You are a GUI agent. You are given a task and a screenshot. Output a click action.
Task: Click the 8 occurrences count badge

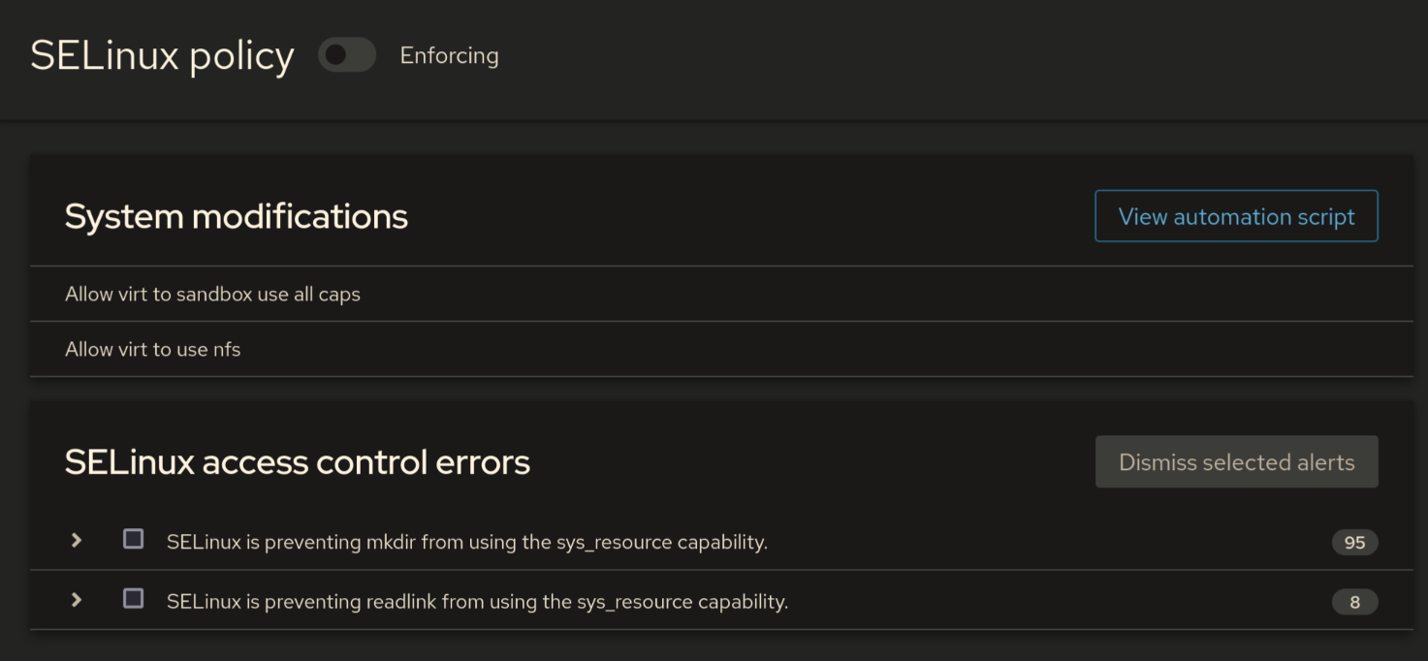coord(1354,603)
